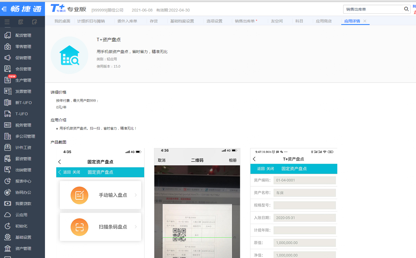Open 计件工资 icon in sidebar
The width and height of the screenshot is (416, 258).
pos(8,148)
